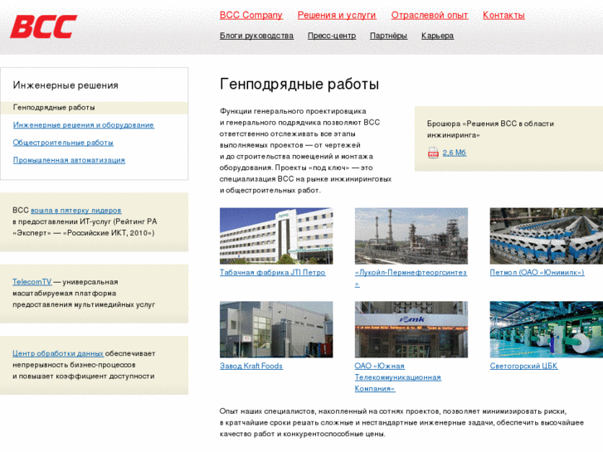Screen dimensions: 603x452
Task: Open Пресс-центр link
Action: pos(332,36)
